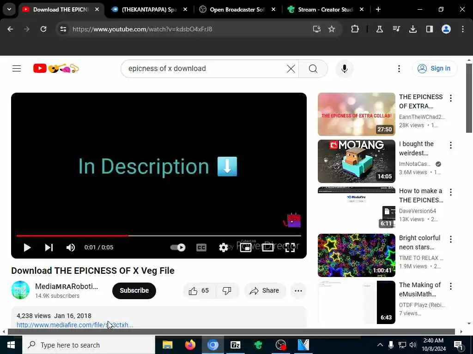The height and width of the screenshot is (354, 473).
Task: Open Chrome three-dot menu
Action: [x=463, y=29]
